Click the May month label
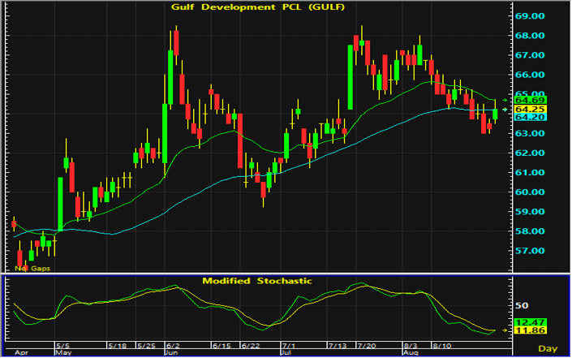 pyautogui.click(x=63, y=353)
